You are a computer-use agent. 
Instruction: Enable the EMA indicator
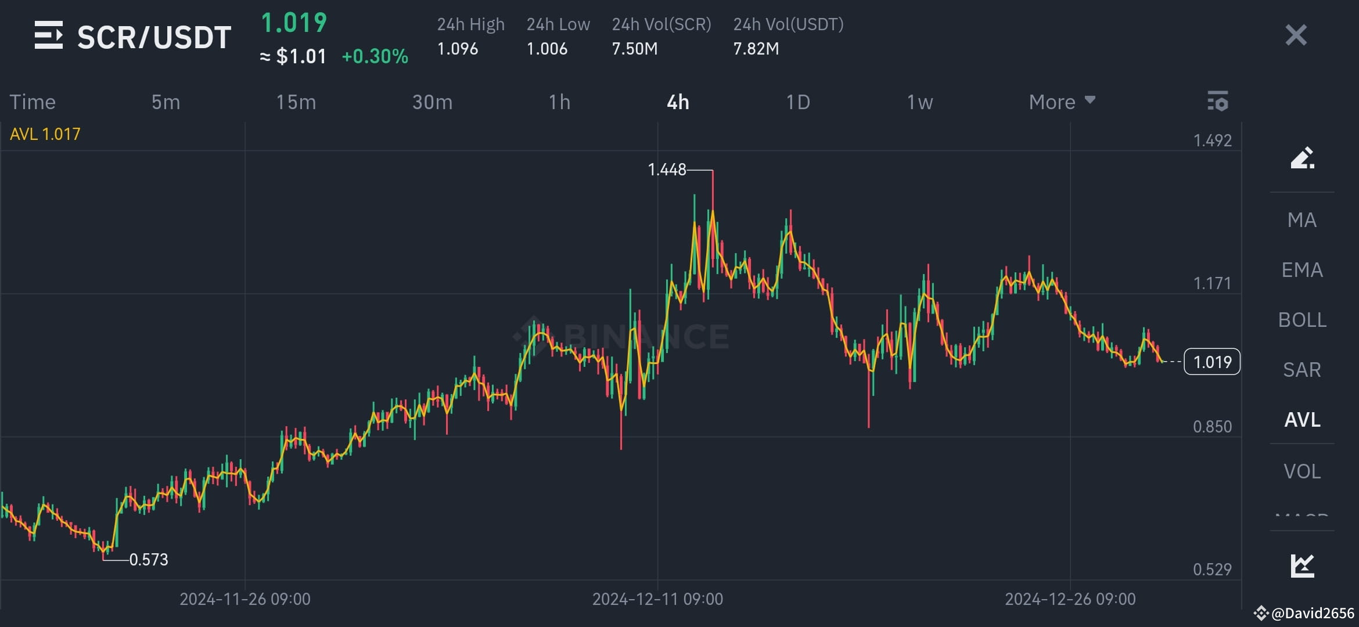click(x=1302, y=269)
